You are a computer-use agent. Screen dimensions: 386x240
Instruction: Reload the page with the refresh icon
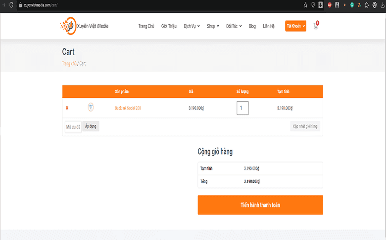(11, 5)
